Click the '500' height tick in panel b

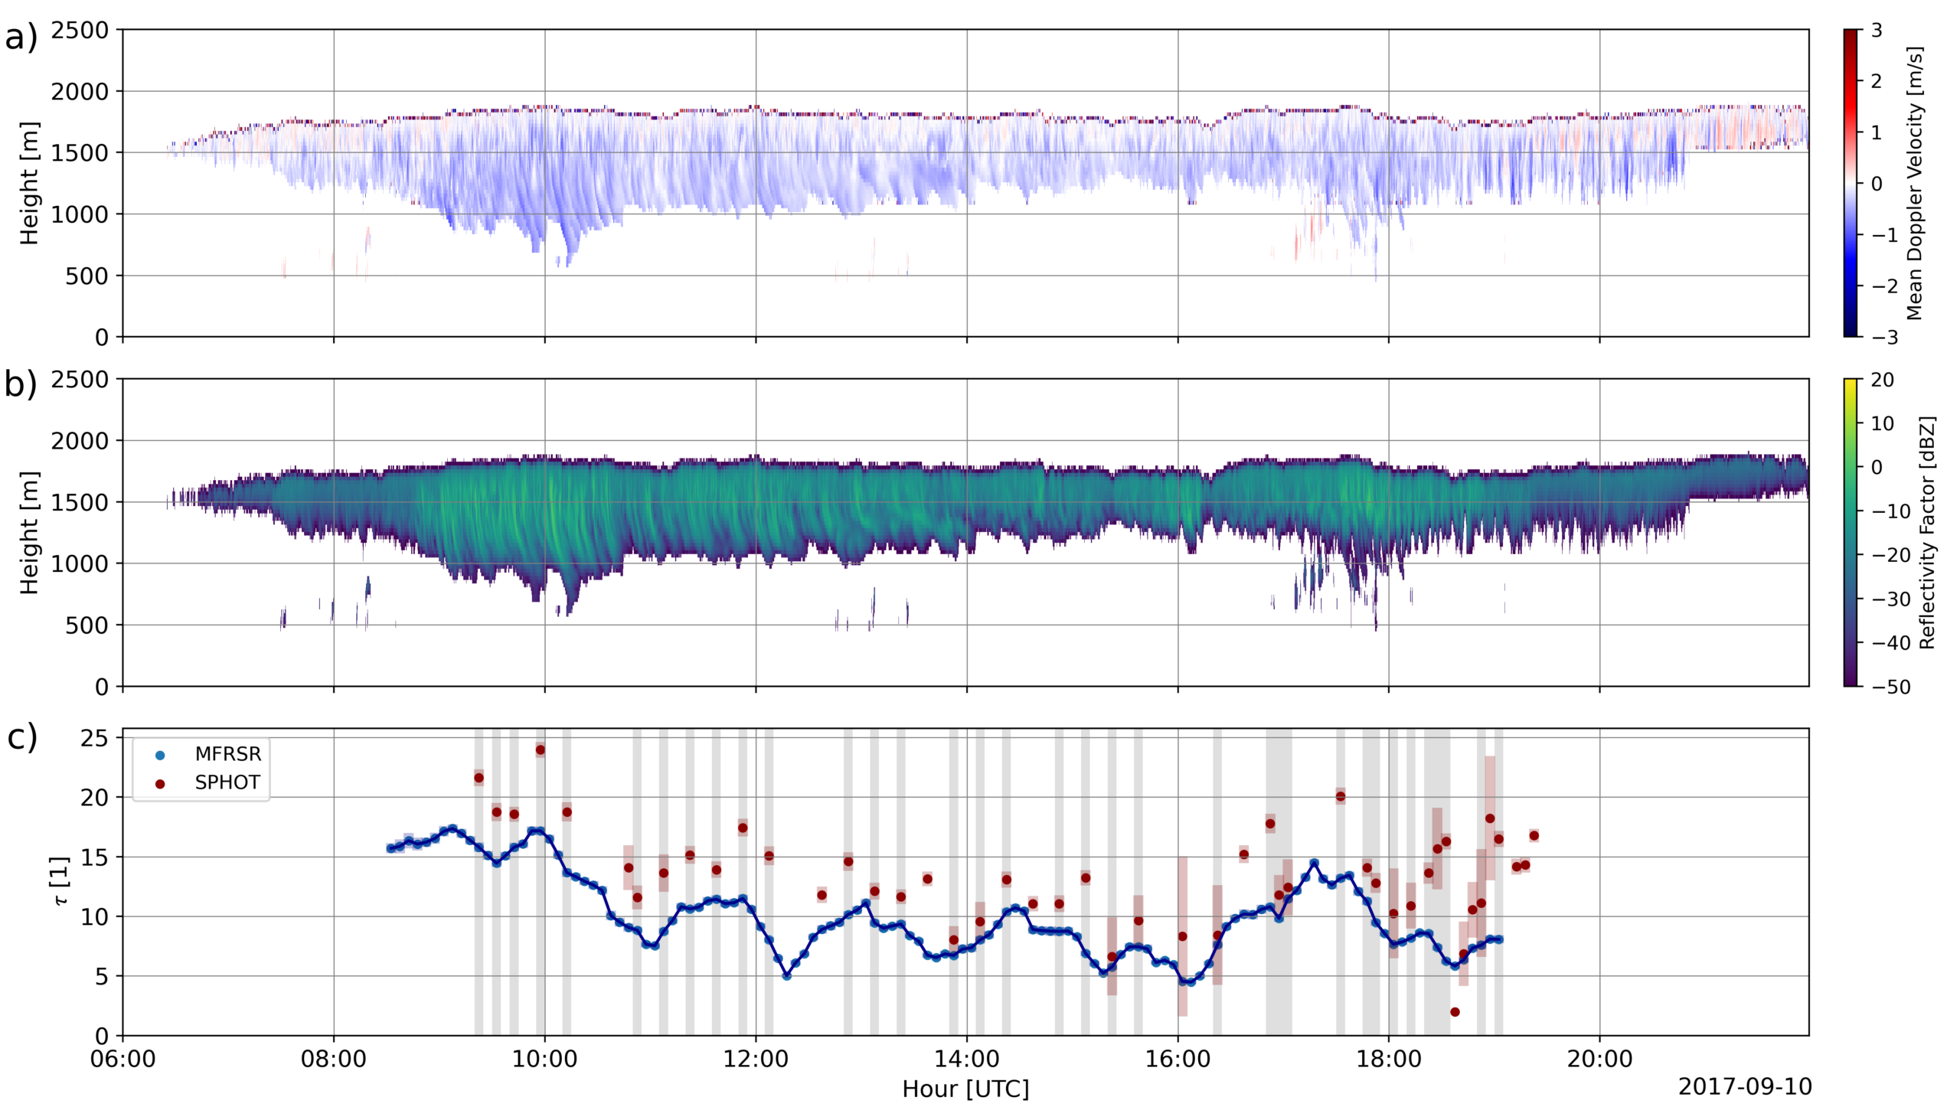click(88, 625)
